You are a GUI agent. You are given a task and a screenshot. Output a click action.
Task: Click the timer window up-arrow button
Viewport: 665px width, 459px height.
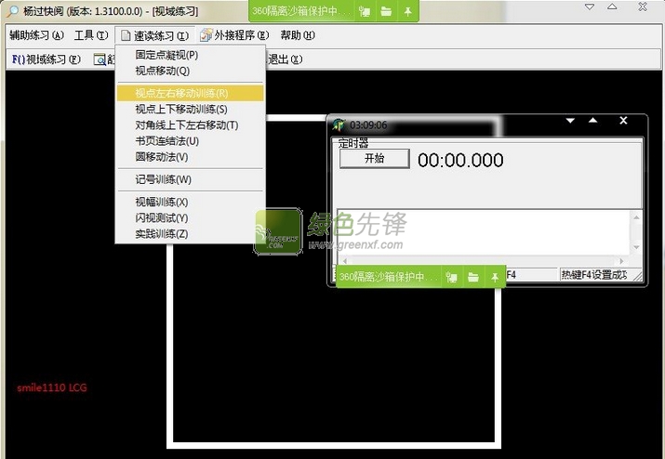592,121
